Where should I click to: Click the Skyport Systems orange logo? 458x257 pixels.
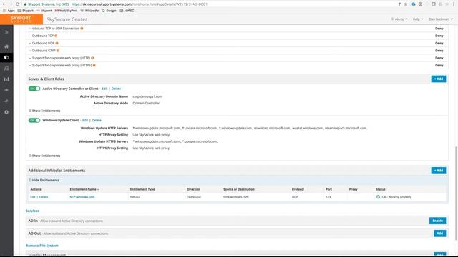pos(21,19)
